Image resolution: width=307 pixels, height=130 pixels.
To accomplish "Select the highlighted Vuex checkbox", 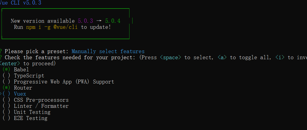I will [x=6, y=94].
